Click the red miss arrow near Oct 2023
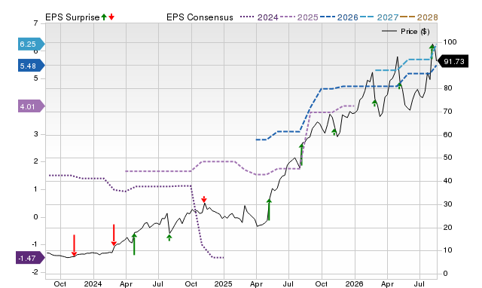The image size is (482, 288). 74,245
